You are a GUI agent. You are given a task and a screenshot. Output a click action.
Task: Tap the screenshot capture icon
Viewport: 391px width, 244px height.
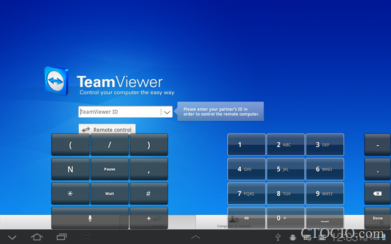[x=86, y=237]
